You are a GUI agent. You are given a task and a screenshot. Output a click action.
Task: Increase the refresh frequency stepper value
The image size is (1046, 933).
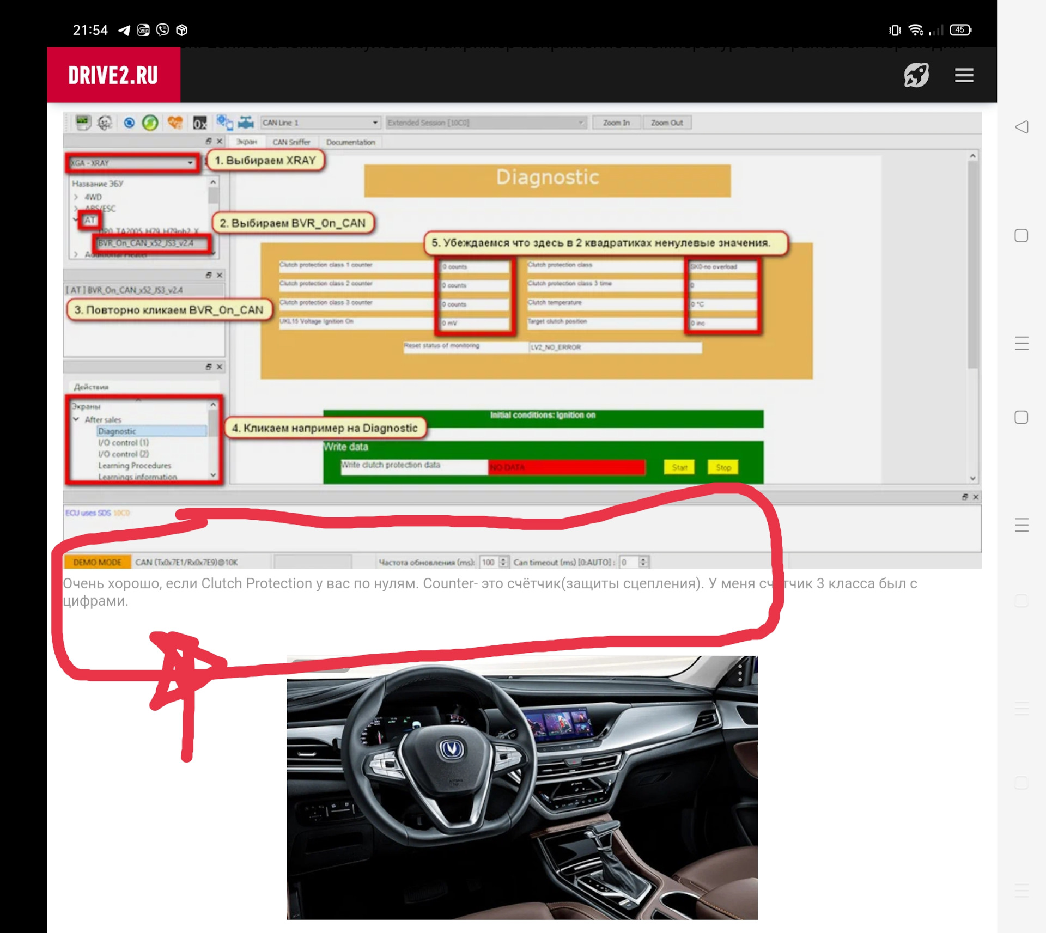click(504, 559)
